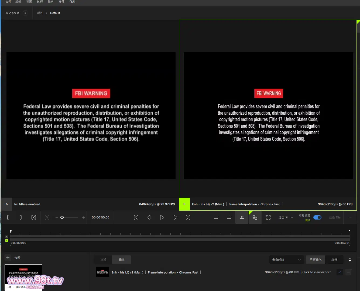Toggle the 即时渲染 live render switch

[317, 217]
